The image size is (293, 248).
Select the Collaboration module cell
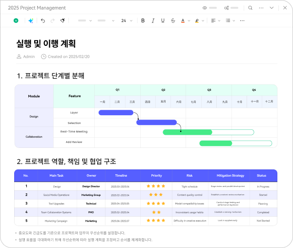click(x=34, y=137)
